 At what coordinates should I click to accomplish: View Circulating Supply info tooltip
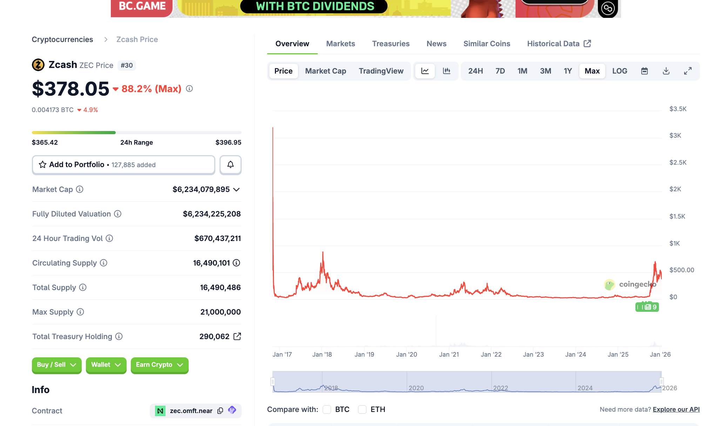(x=103, y=263)
